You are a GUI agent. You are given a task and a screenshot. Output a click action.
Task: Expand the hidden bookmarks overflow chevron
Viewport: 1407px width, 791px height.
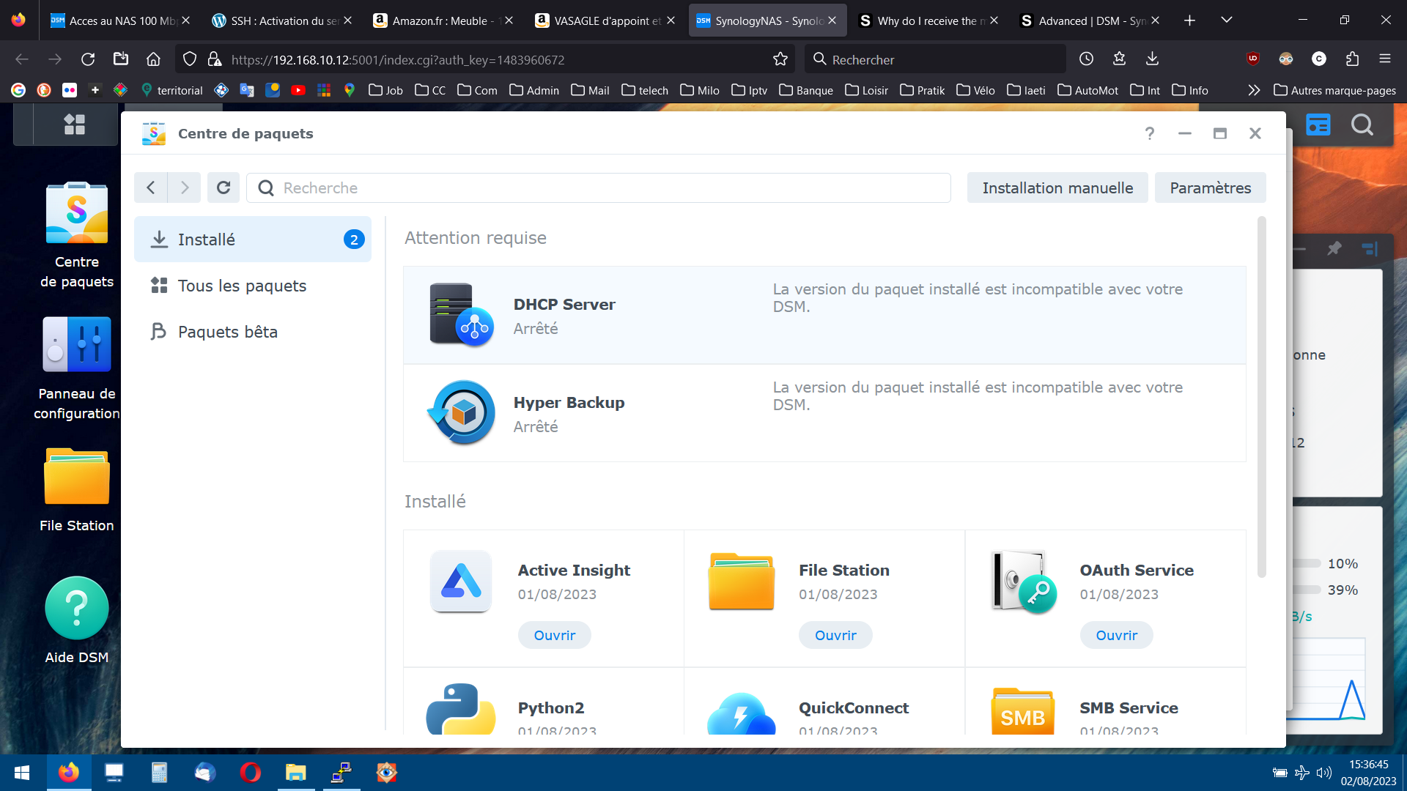[1254, 90]
